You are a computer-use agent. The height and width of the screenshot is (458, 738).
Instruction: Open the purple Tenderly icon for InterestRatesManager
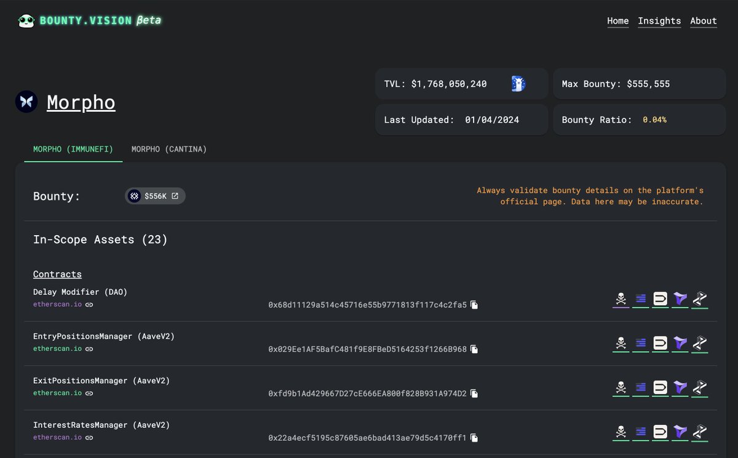tap(680, 432)
